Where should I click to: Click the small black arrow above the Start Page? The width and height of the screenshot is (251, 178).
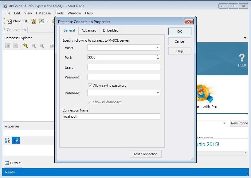(245, 38)
